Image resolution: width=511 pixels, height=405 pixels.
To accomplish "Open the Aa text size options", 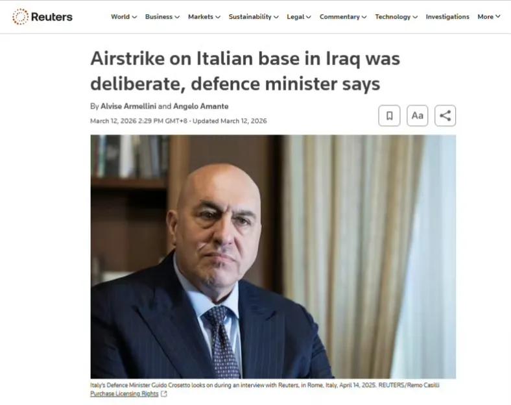I will click(417, 116).
